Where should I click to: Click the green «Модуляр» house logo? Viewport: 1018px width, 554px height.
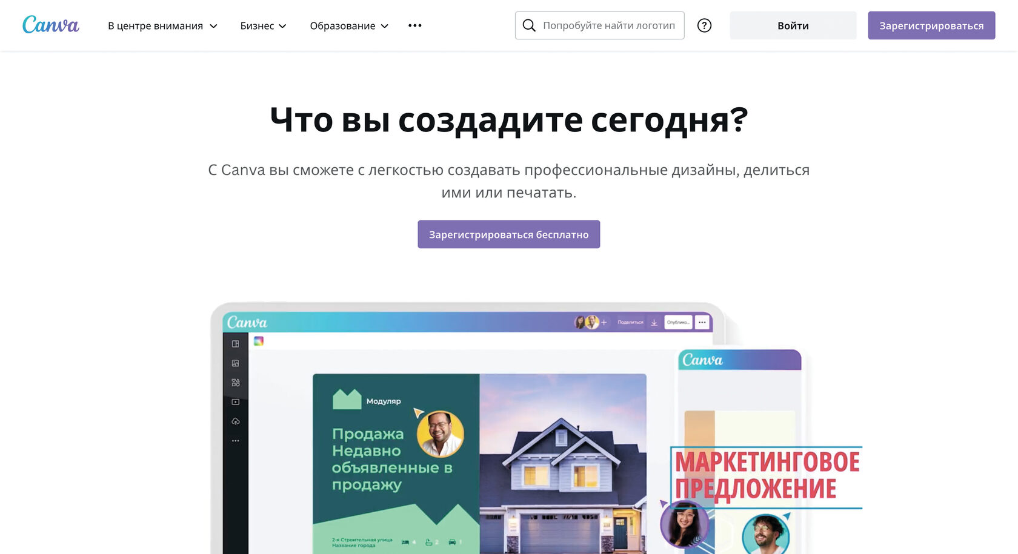pos(347,400)
